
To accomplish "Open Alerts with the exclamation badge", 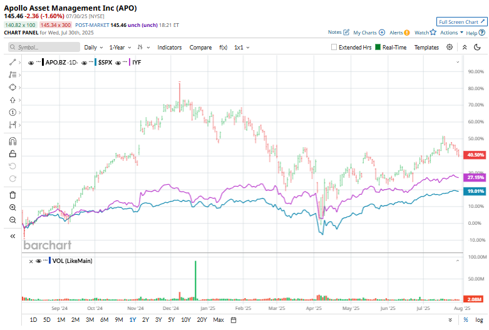I will (399, 33).
